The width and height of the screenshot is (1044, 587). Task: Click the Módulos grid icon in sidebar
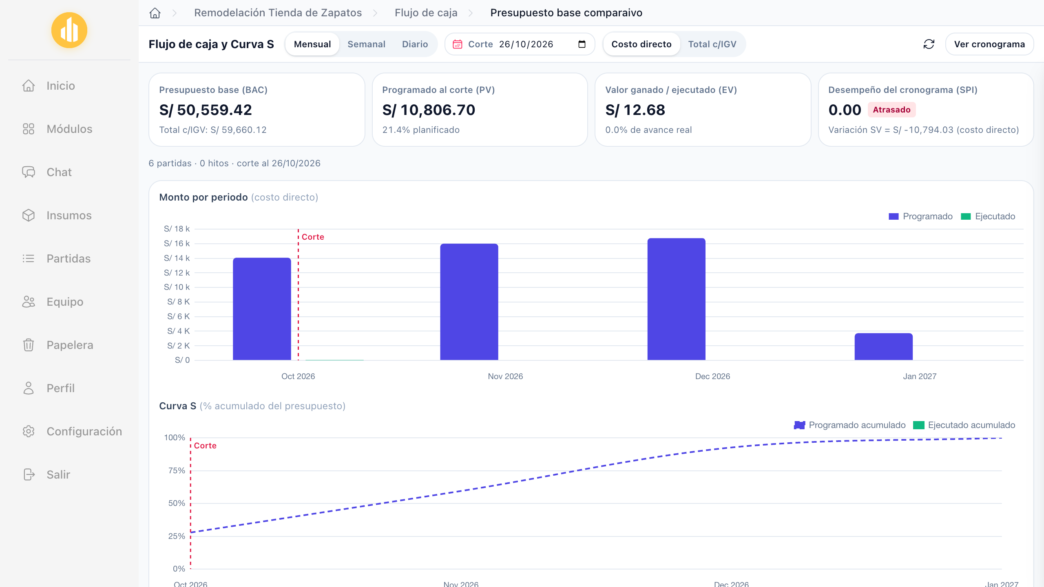tap(29, 129)
